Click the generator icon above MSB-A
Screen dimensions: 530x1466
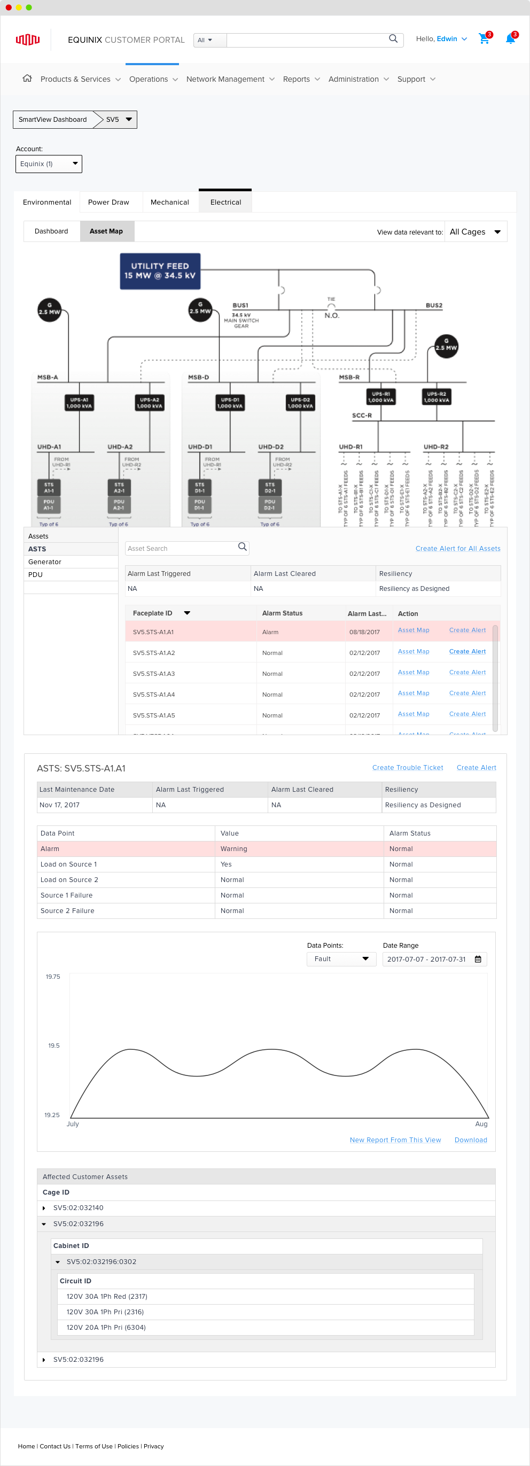tap(50, 309)
